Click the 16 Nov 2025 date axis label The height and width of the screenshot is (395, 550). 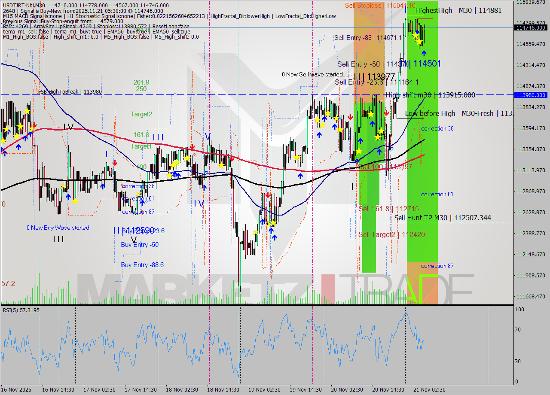point(14,389)
